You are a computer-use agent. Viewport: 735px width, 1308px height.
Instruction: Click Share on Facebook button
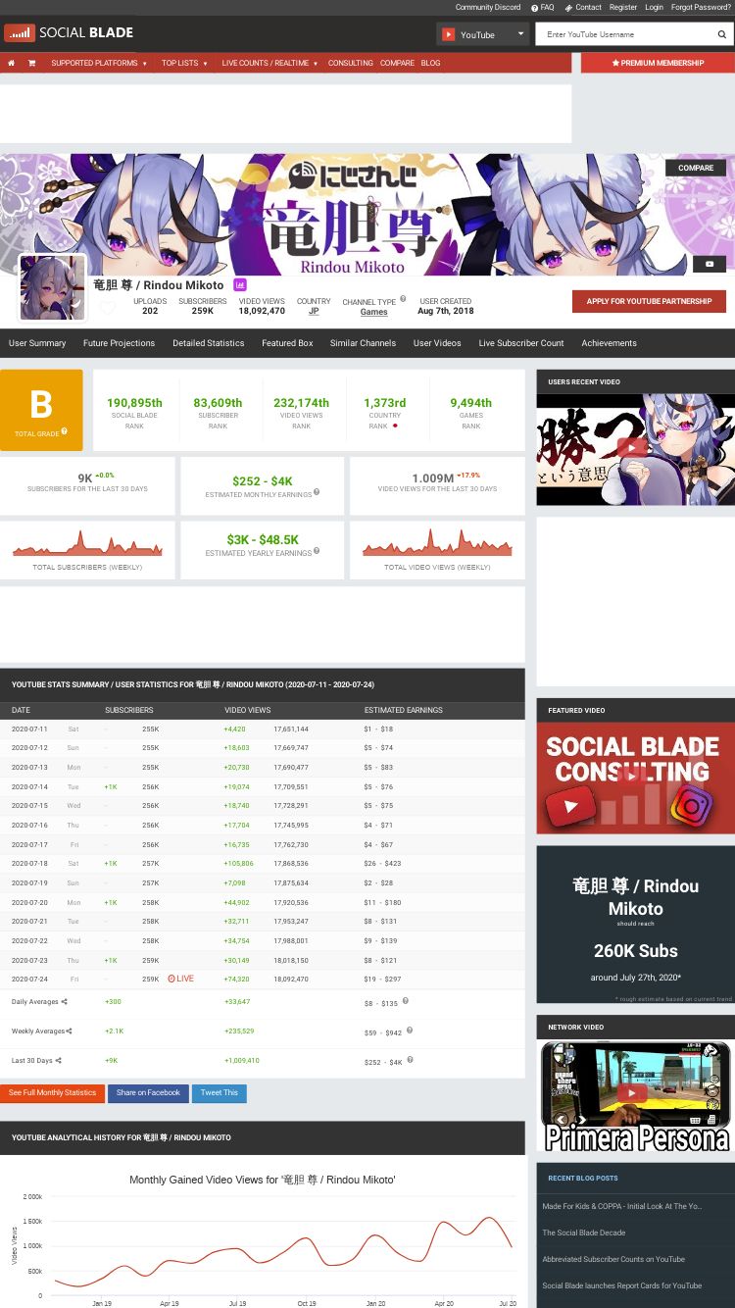(148, 1092)
